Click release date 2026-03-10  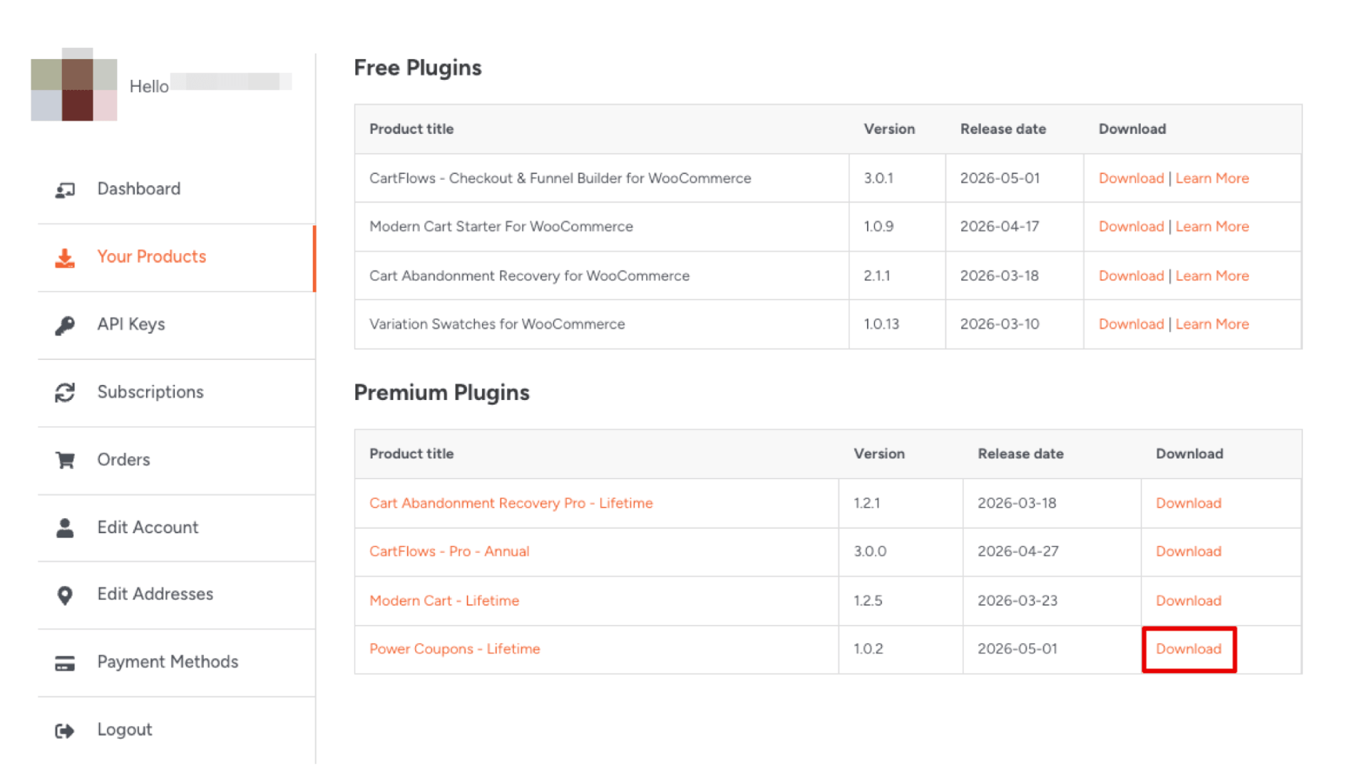pyautogui.click(x=1000, y=324)
